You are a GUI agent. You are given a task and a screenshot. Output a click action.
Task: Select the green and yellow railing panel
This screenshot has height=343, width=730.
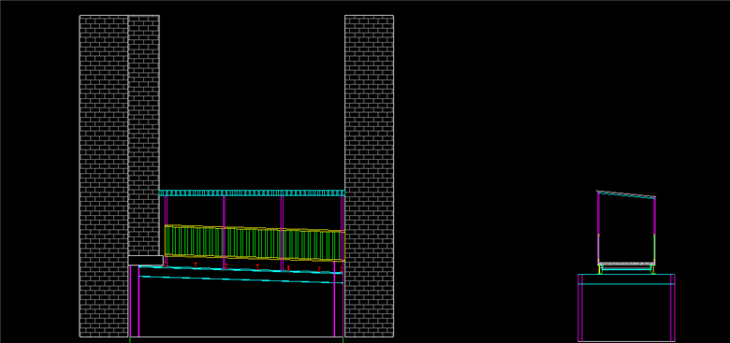click(255, 243)
